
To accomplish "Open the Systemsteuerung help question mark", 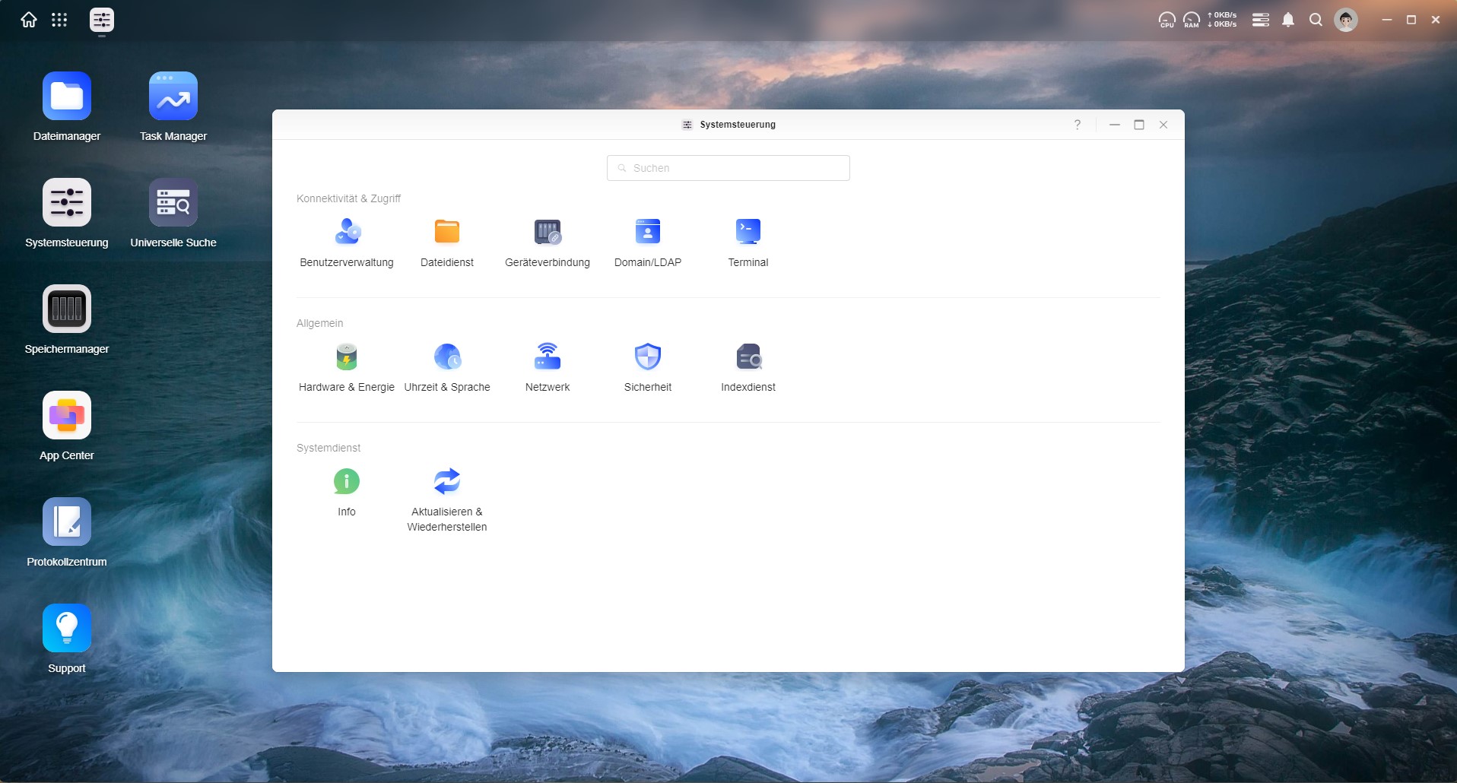I will pos(1077,125).
